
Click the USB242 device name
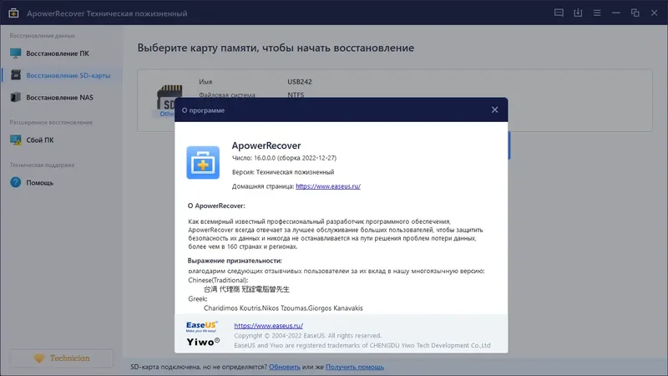coord(300,82)
